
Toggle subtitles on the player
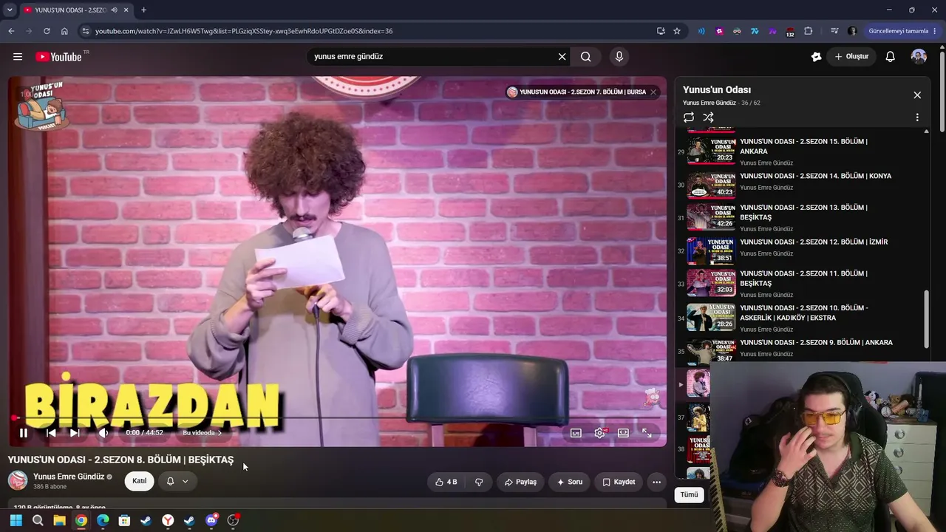coord(576,433)
